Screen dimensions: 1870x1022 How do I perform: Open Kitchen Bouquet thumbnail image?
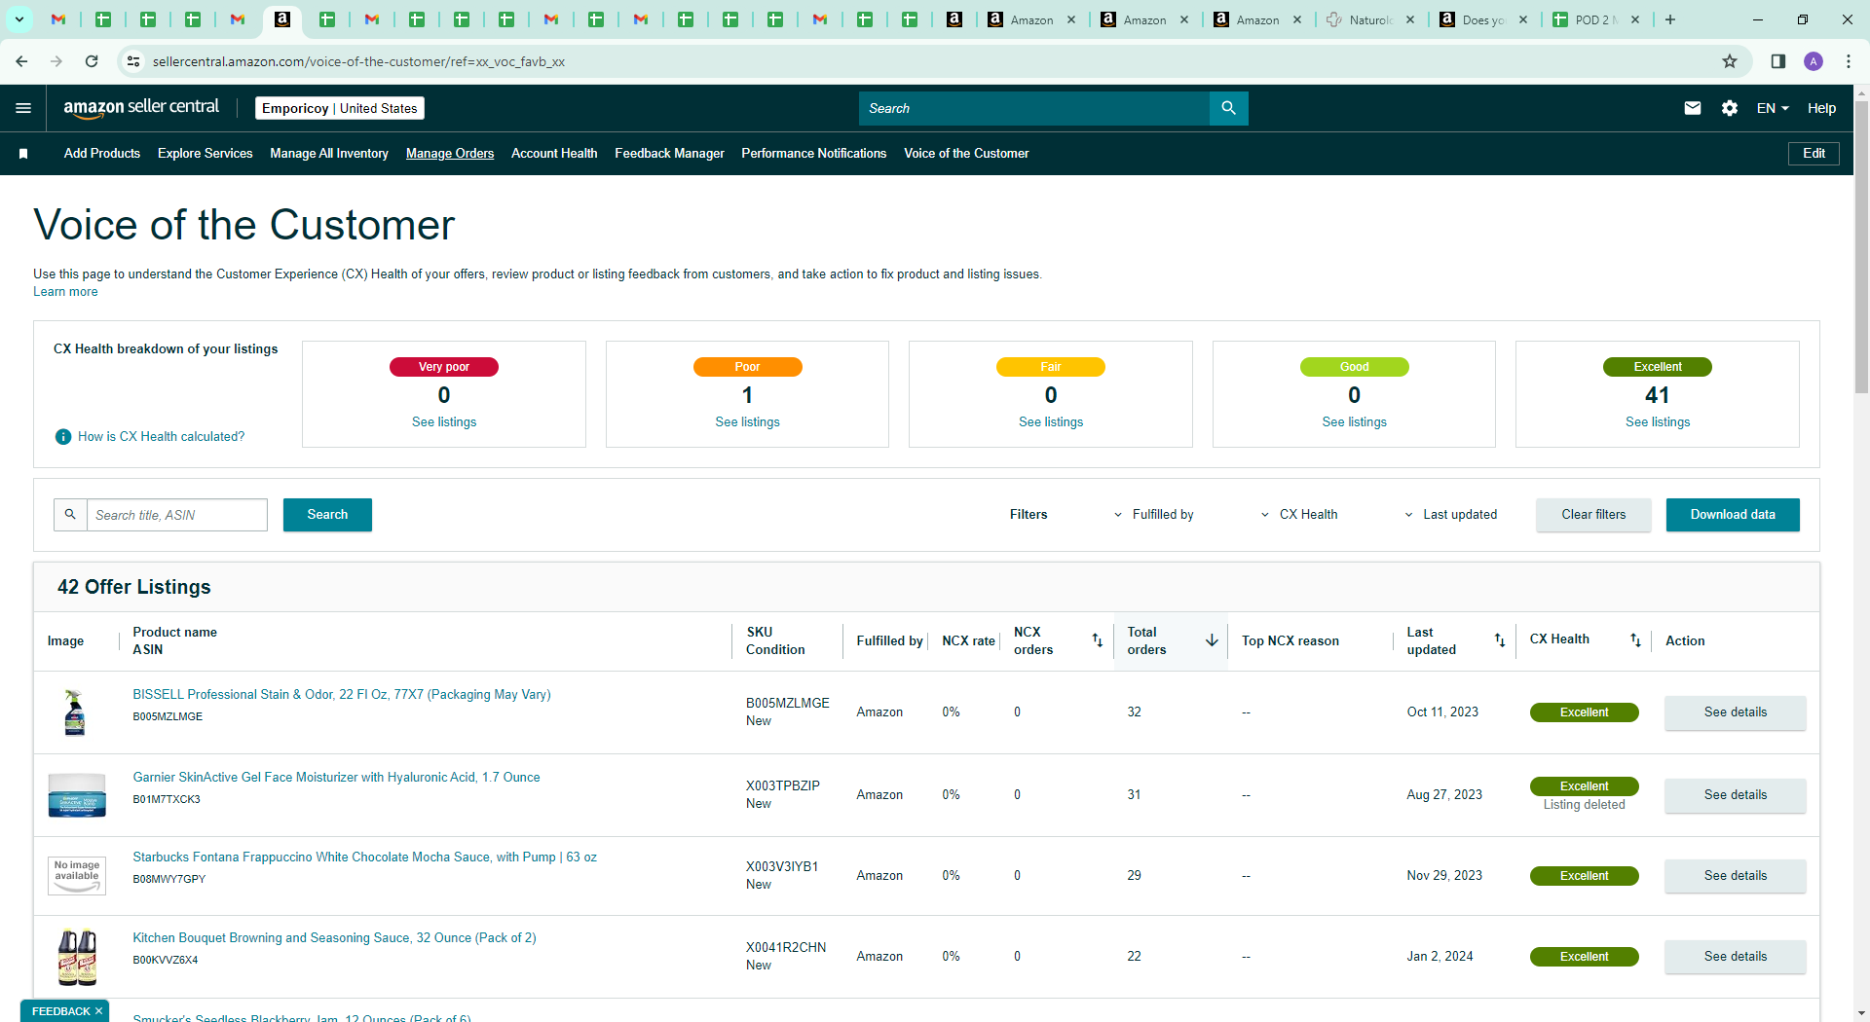(77, 957)
